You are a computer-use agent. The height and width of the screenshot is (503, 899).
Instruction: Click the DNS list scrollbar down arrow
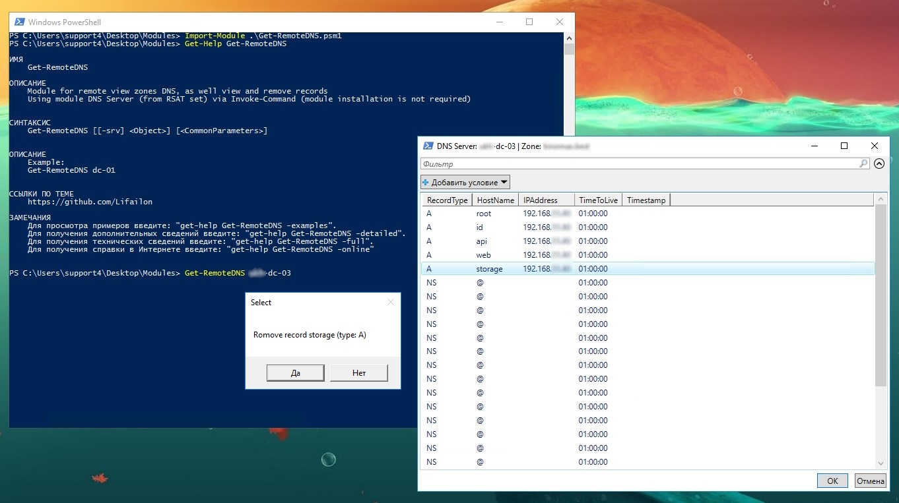pos(881,464)
